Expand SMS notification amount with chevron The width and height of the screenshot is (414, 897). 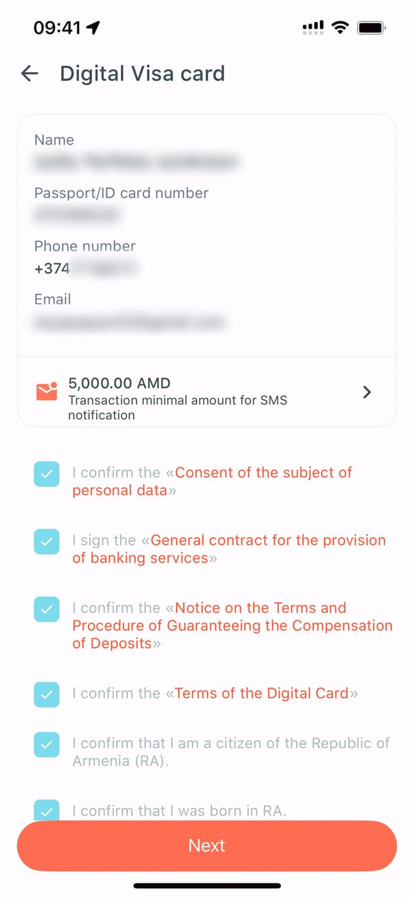tap(367, 392)
